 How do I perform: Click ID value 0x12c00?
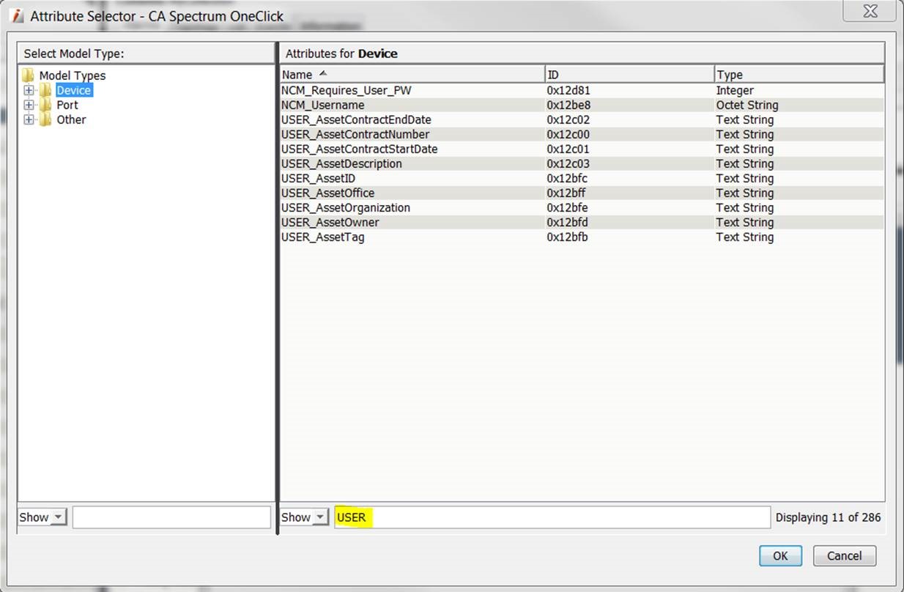(x=568, y=134)
